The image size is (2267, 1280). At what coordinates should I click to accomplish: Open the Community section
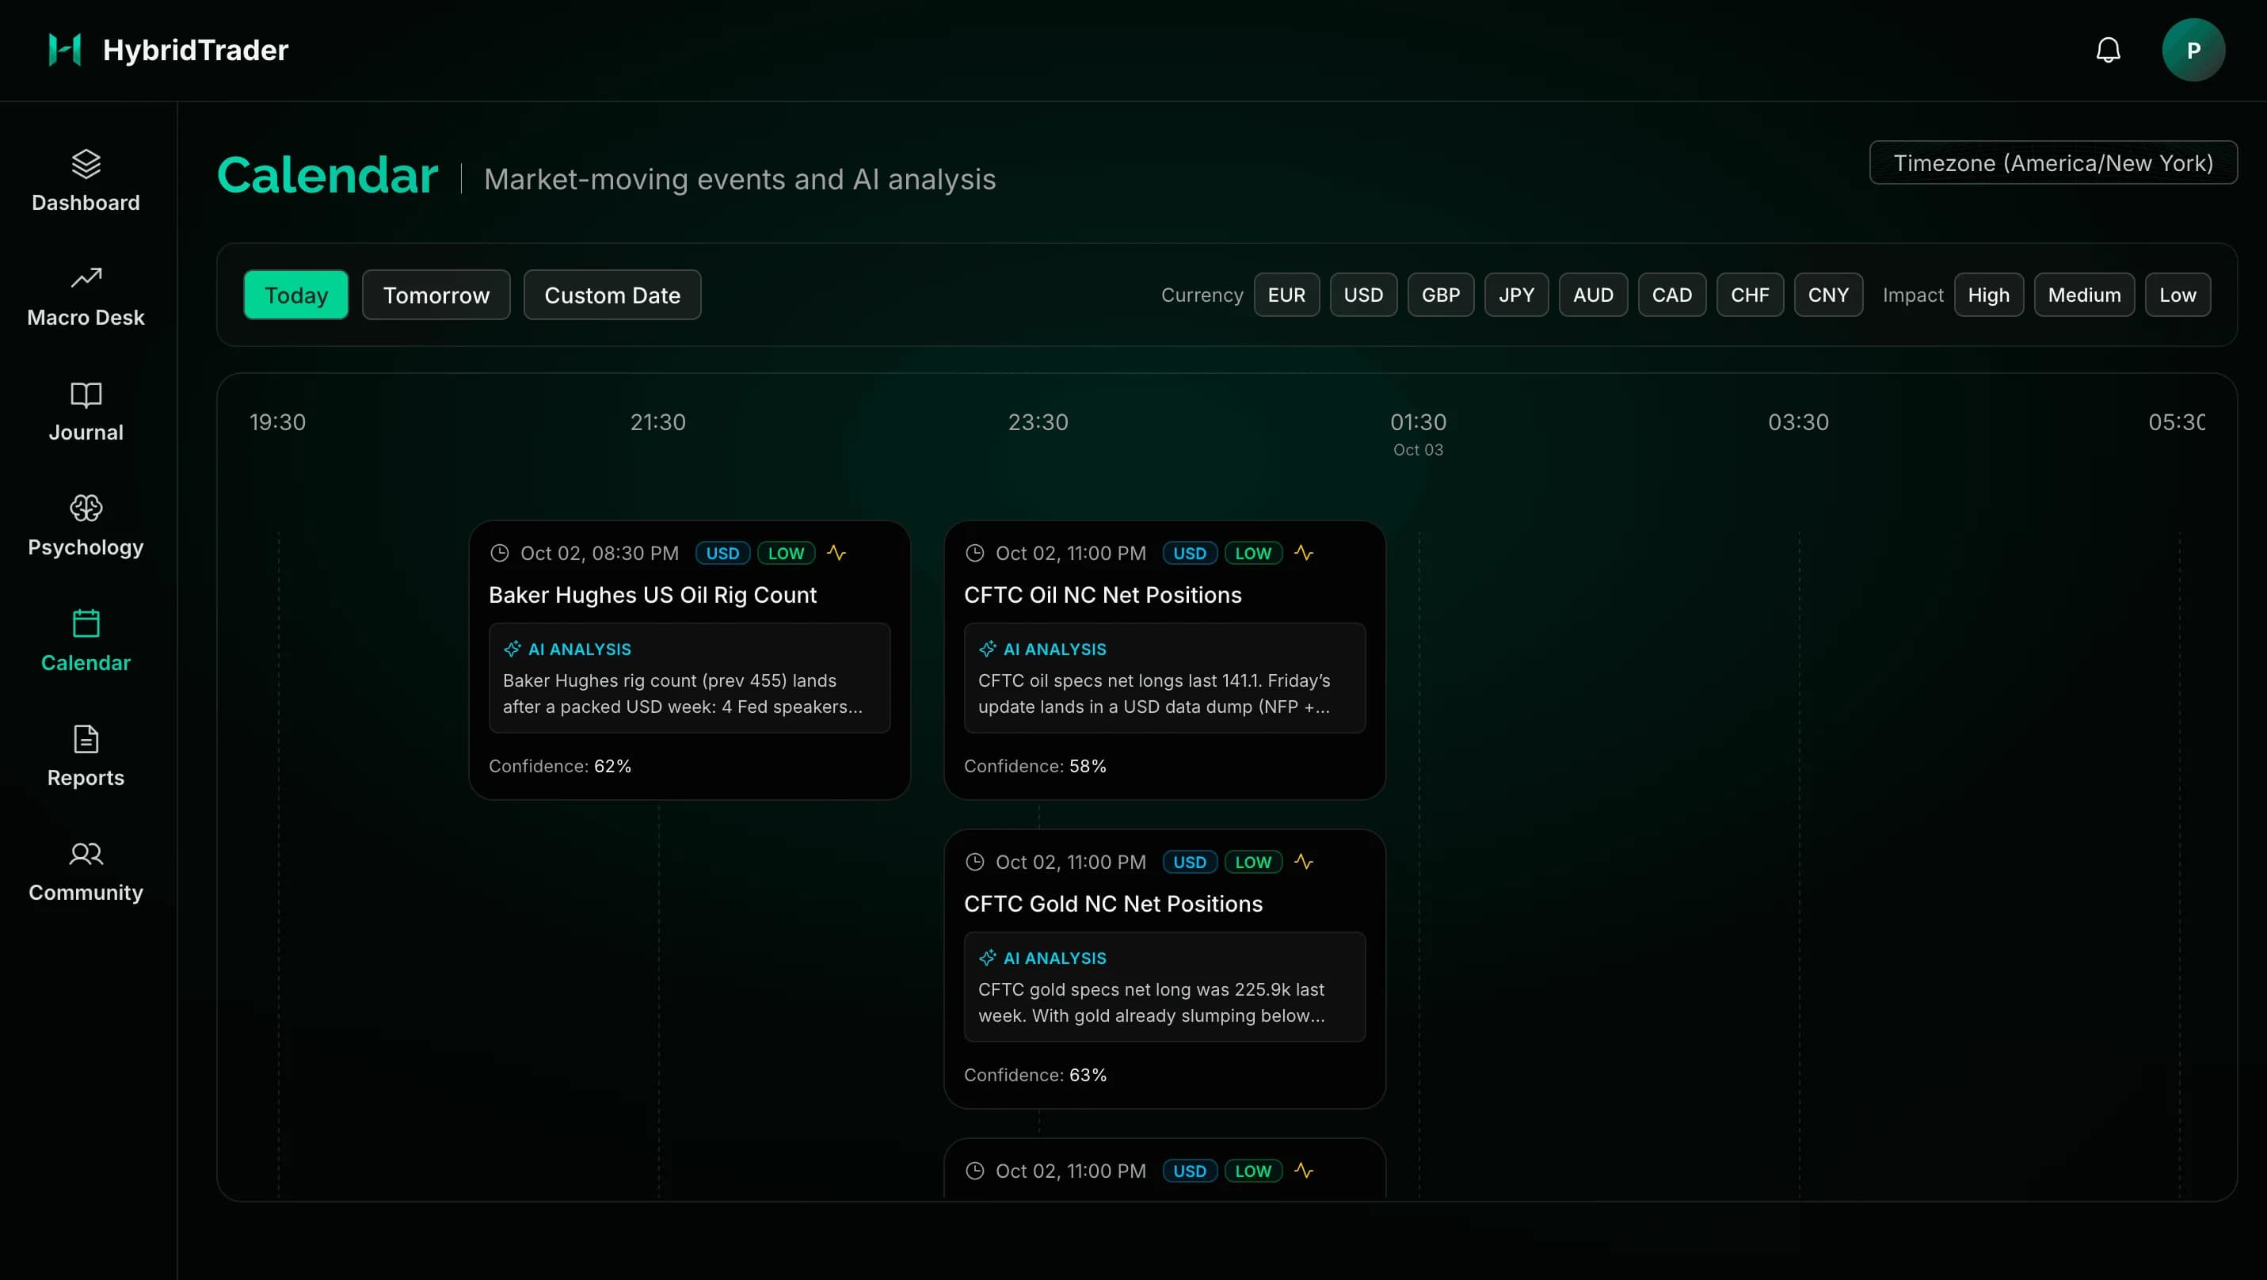point(86,871)
